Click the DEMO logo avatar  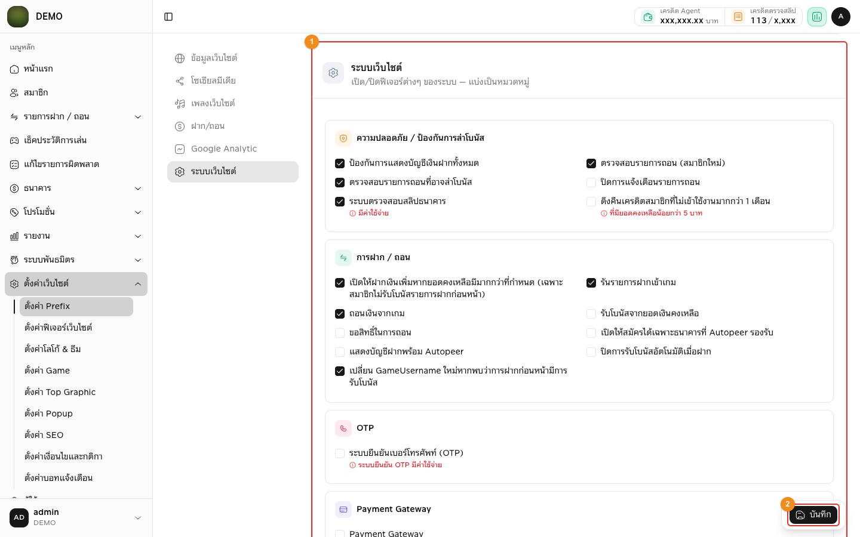pos(18,17)
